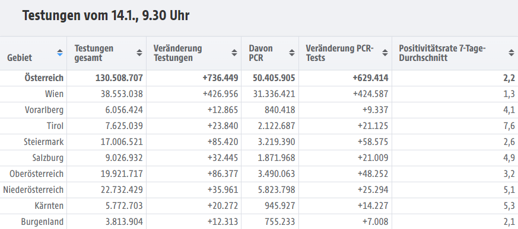Select Burgenland in the table
518x229 pixels.
[x=42, y=222]
